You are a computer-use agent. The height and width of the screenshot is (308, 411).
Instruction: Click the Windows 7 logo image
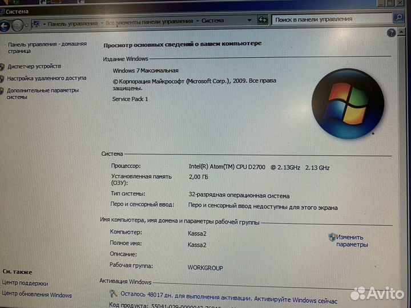pos(348,103)
